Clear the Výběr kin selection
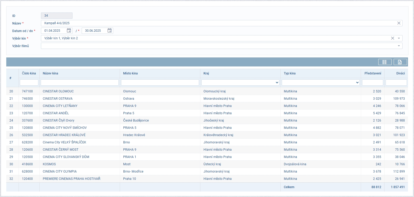The width and height of the screenshot is (414, 197). coord(392,38)
